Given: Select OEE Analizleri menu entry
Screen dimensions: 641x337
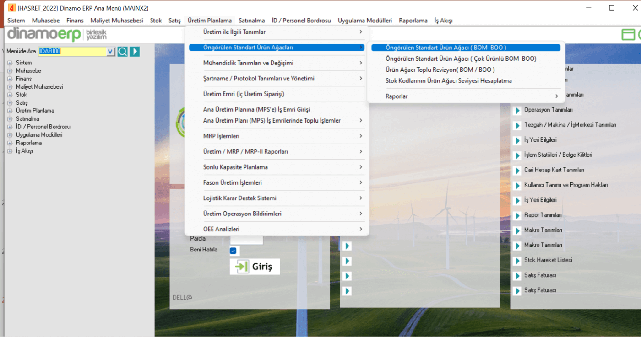Looking at the screenshot, I should click(x=277, y=230).
